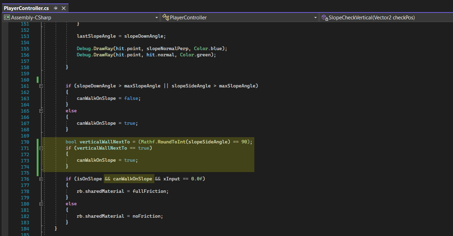This screenshot has width=453, height=236.
Task: Click RoundToInt on line 170
Action: coord(171,142)
